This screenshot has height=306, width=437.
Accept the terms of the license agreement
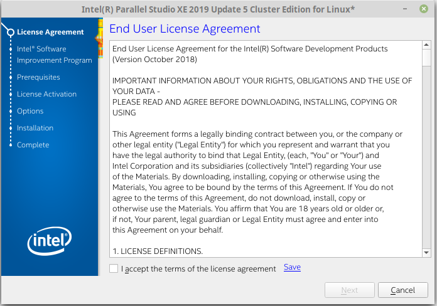(x=113, y=268)
